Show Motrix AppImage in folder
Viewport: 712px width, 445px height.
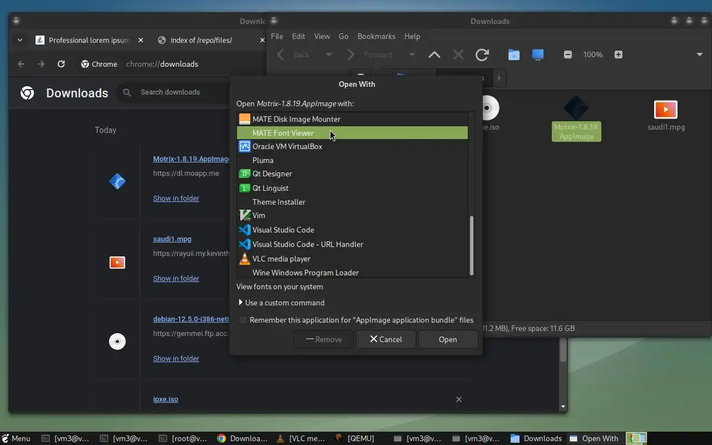[176, 198]
